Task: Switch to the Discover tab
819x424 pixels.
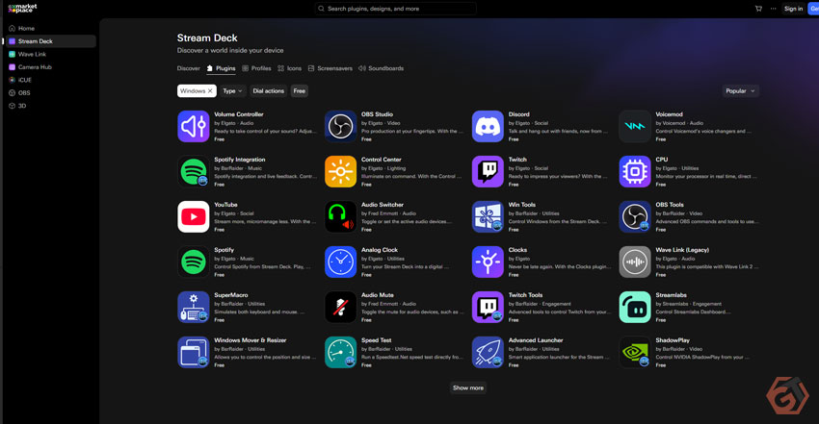Action: (188, 68)
